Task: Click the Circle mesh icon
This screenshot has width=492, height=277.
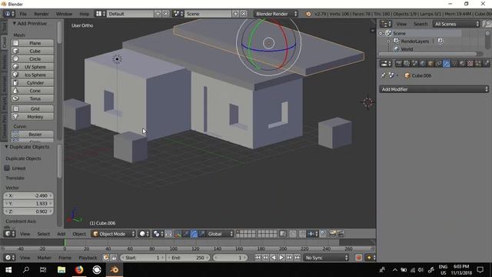Action: [x=15, y=58]
